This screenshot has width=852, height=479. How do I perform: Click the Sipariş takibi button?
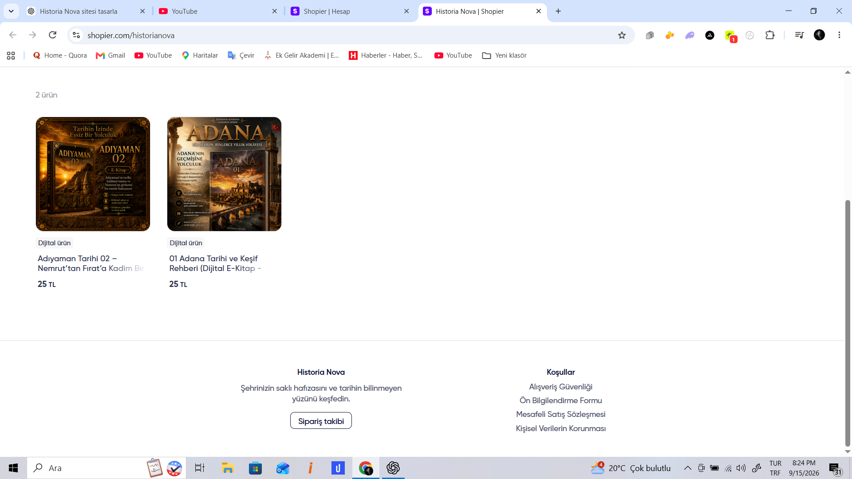coord(321,421)
